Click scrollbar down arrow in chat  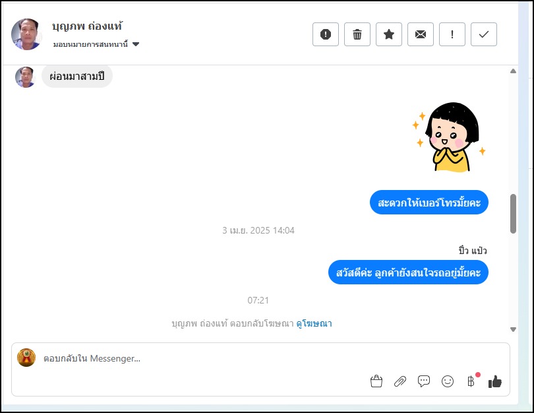tap(513, 329)
